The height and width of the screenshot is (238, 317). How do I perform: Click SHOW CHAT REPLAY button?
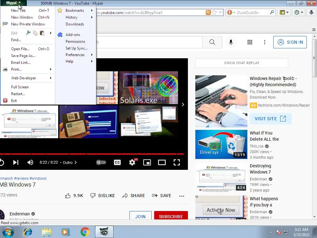pos(241,63)
